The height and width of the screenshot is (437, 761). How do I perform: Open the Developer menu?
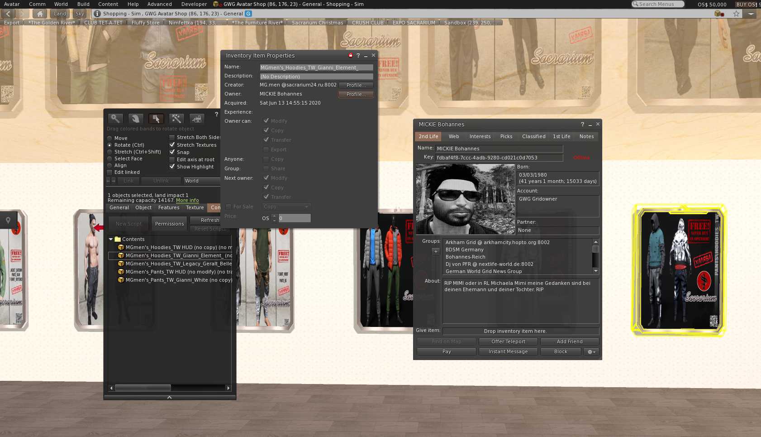[194, 4]
